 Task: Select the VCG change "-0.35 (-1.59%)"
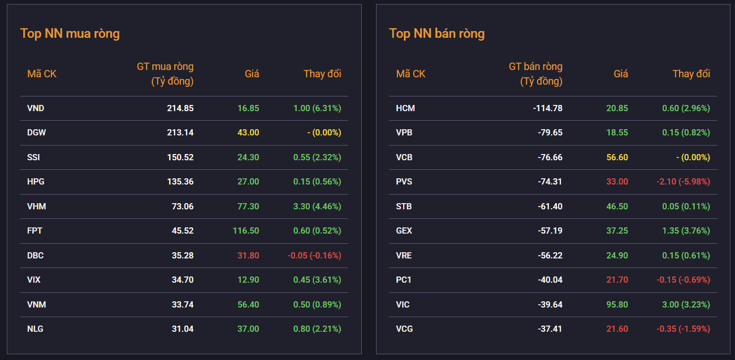pos(684,329)
